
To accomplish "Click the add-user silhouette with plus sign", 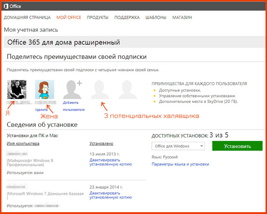I will point(73,89).
